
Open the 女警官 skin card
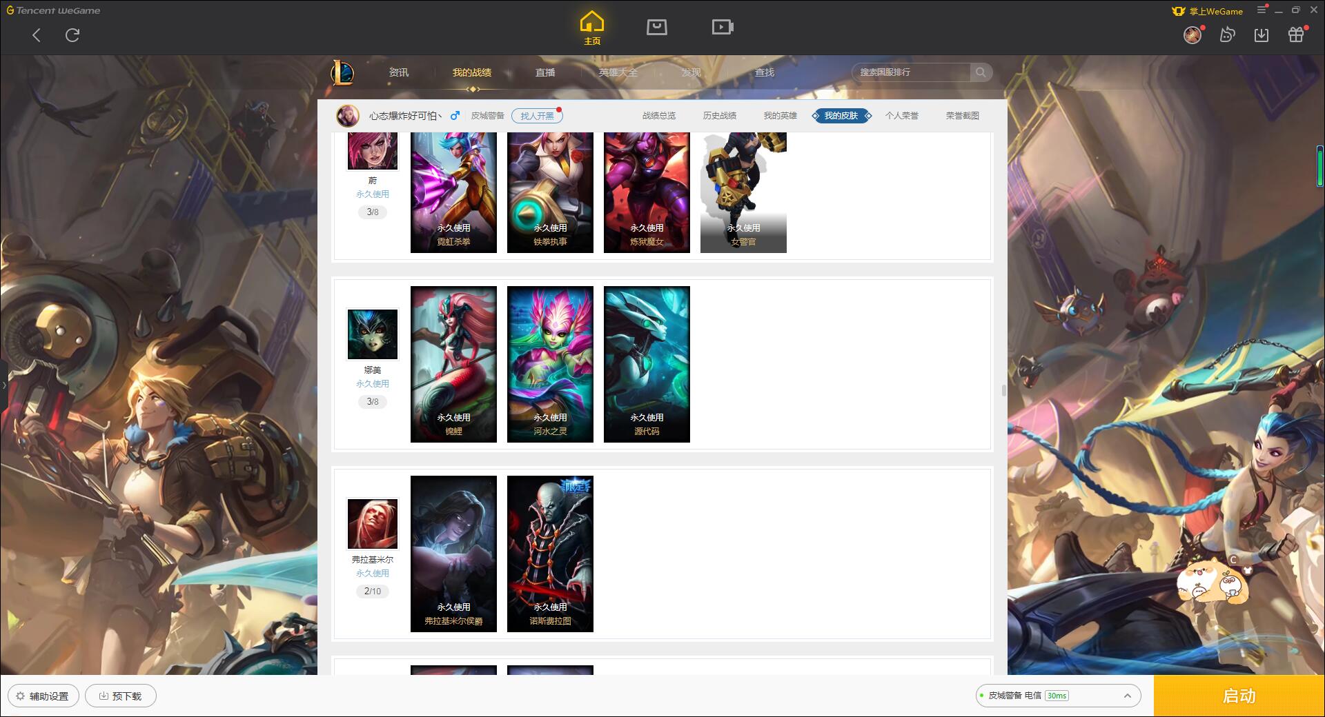coord(743,192)
